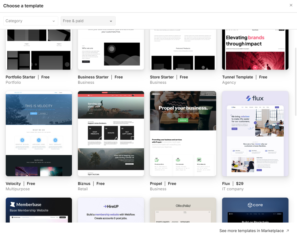
Task: Click the Core cube logo icon
Action: click(250, 205)
